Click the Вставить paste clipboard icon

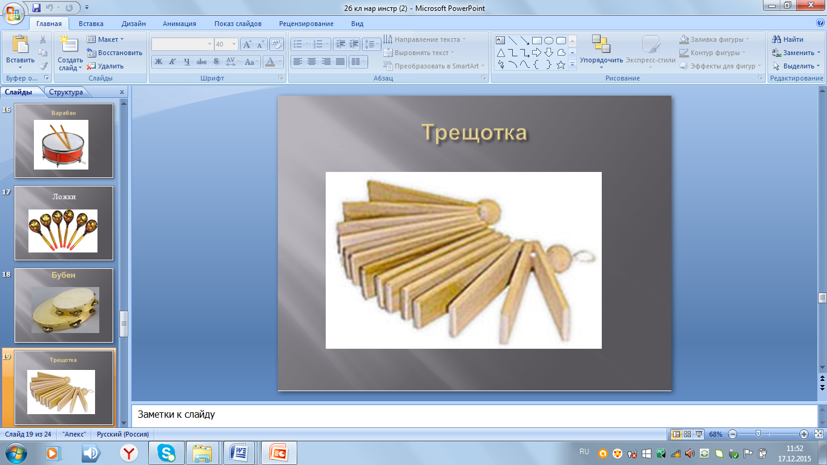pyautogui.click(x=20, y=45)
